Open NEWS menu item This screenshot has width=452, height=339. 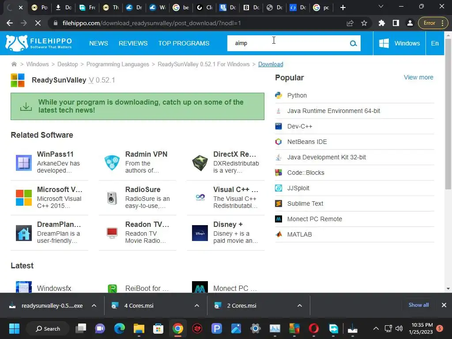(x=98, y=43)
